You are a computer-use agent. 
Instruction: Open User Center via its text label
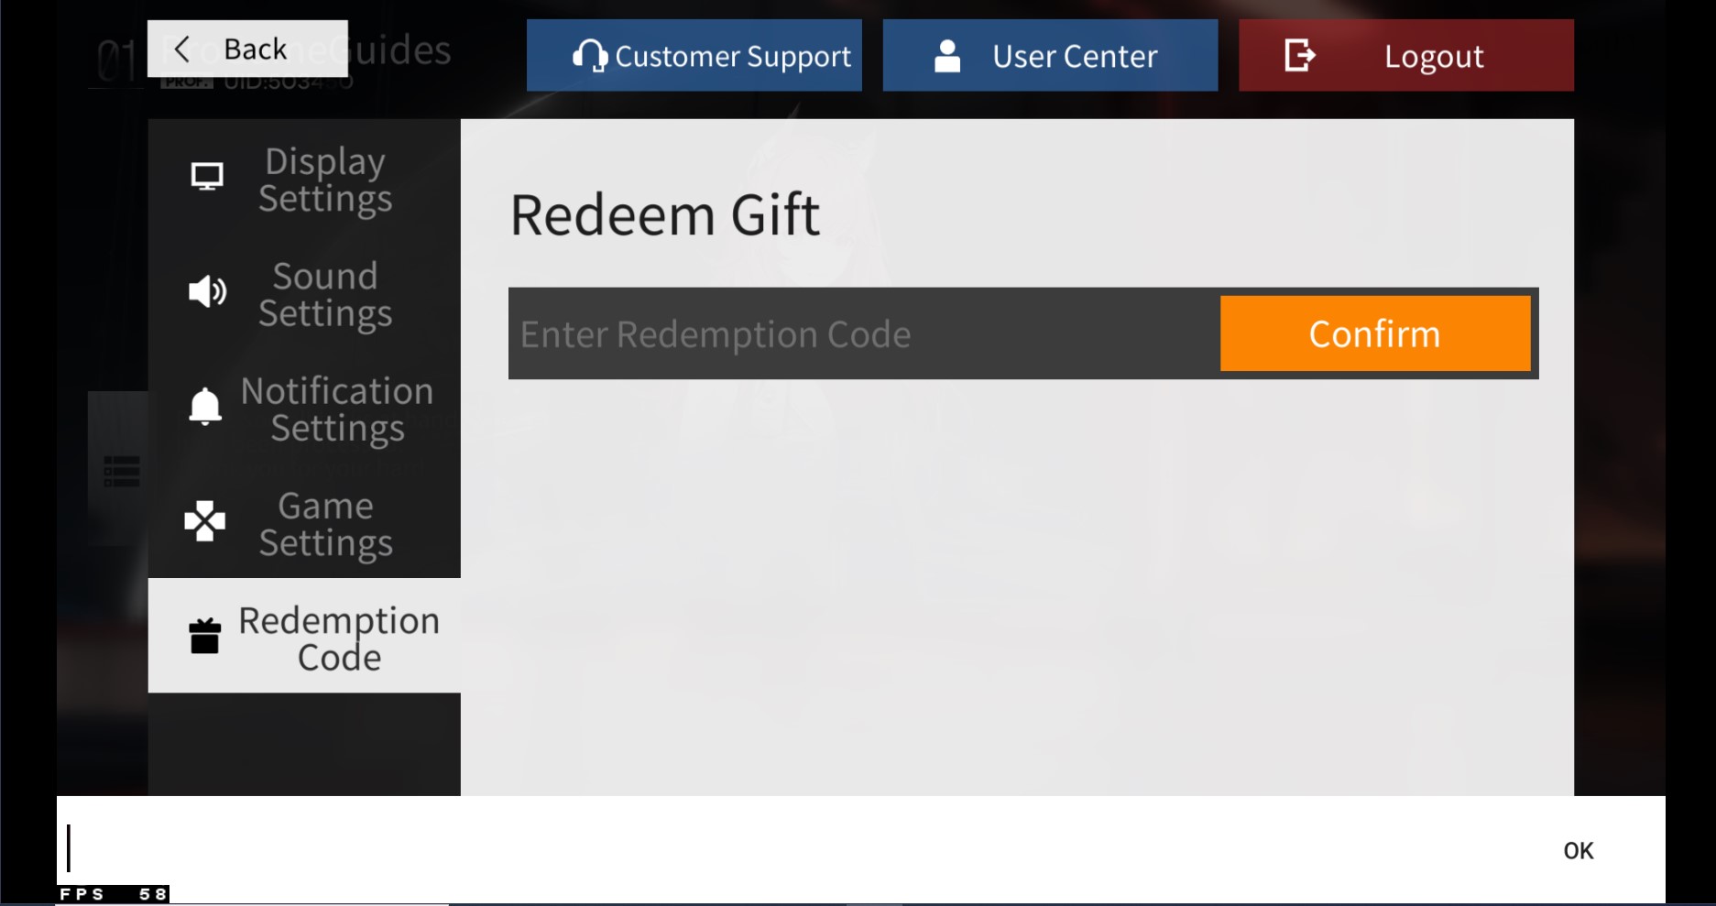[1075, 57]
